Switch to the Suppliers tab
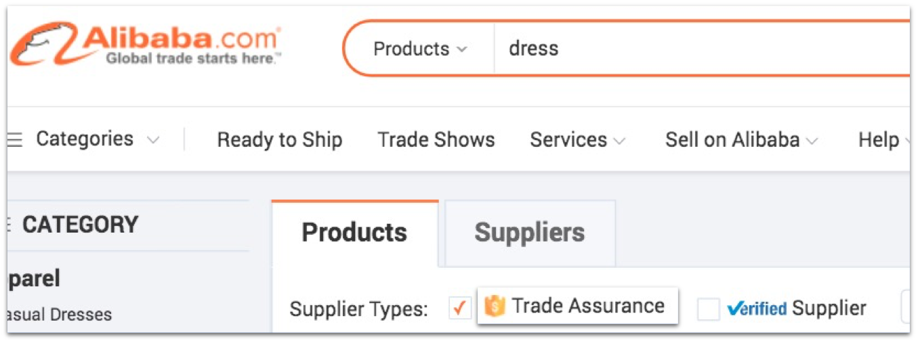 click(530, 233)
